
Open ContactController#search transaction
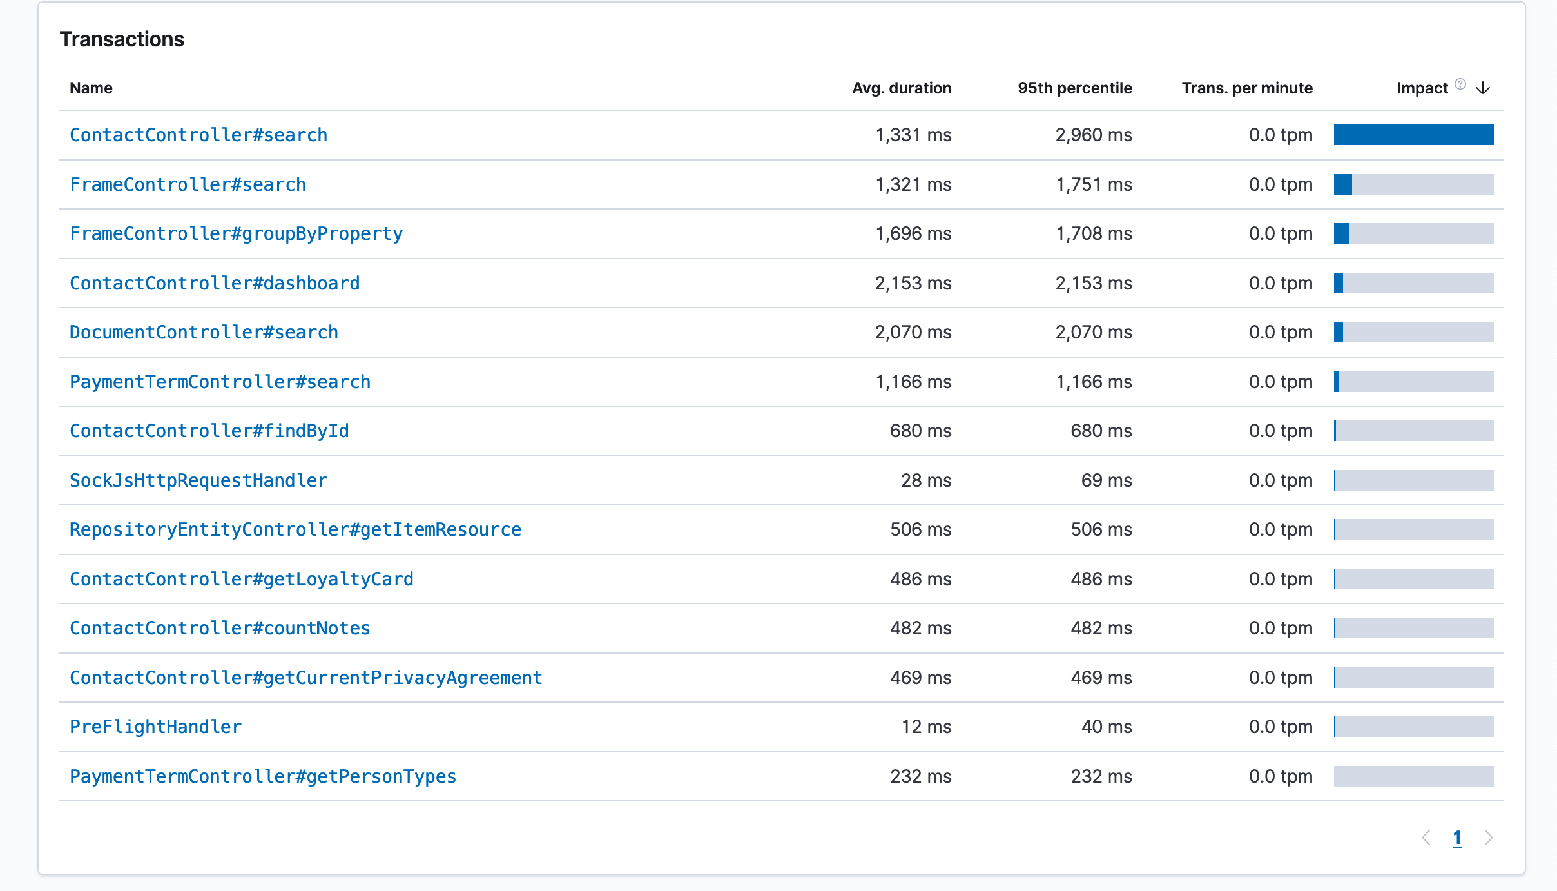(198, 135)
